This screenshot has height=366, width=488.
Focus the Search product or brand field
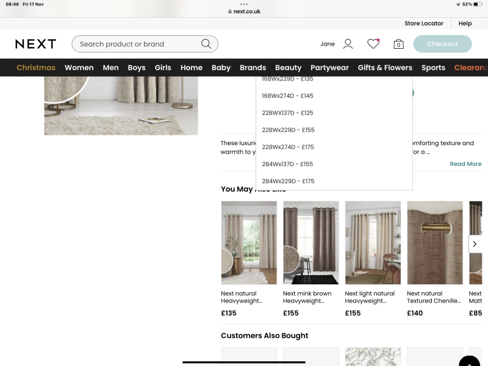[145, 44]
